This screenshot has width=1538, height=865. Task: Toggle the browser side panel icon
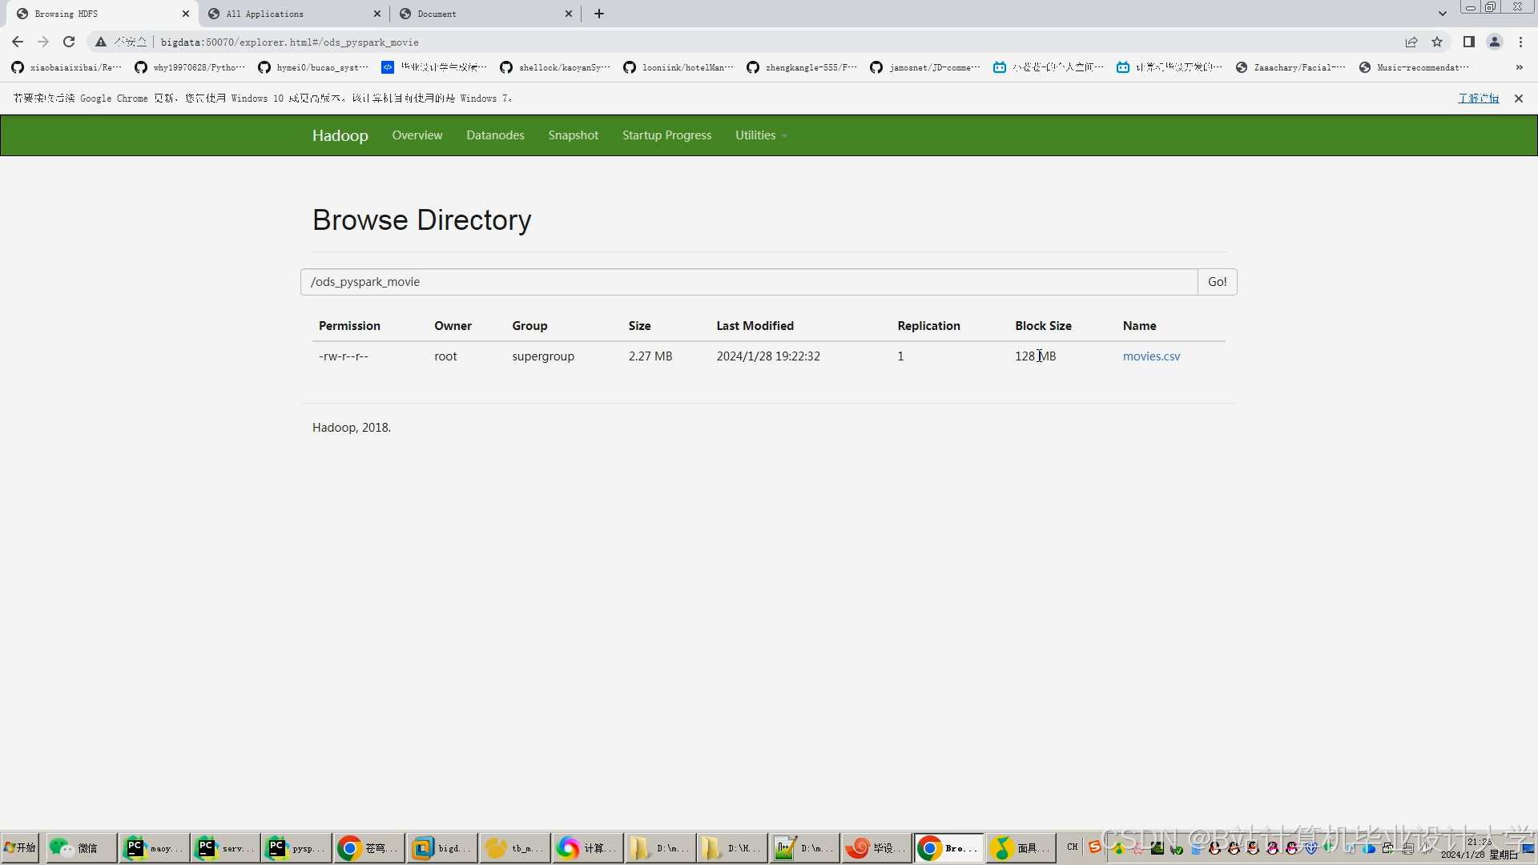tap(1469, 42)
